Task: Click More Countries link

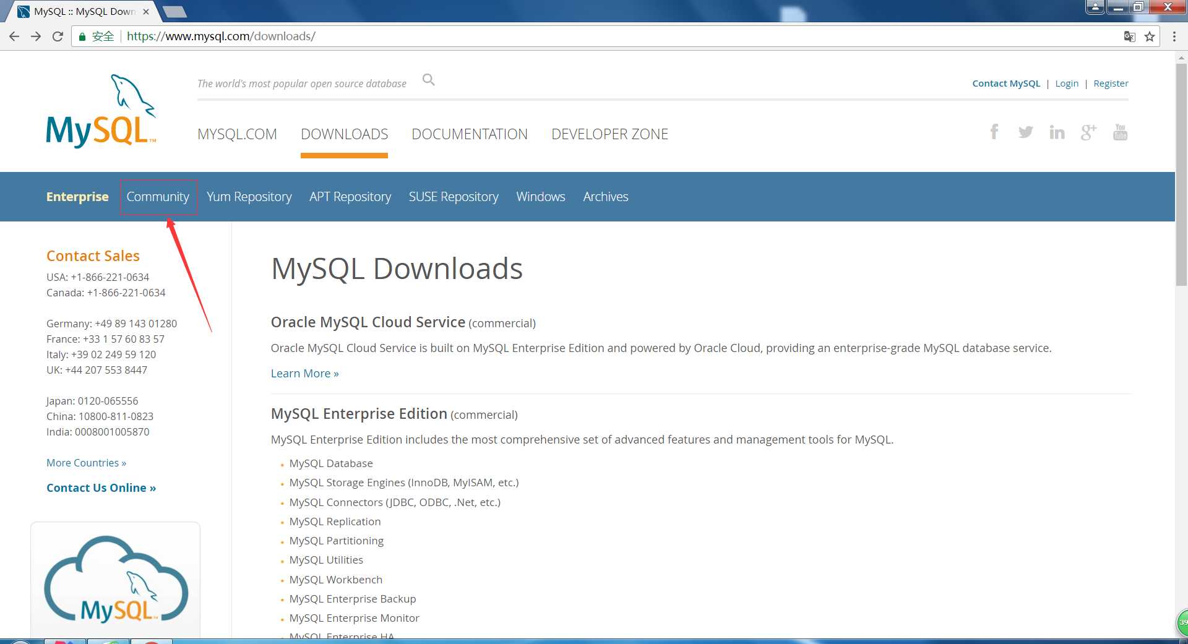Action: (x=87, y=463)
